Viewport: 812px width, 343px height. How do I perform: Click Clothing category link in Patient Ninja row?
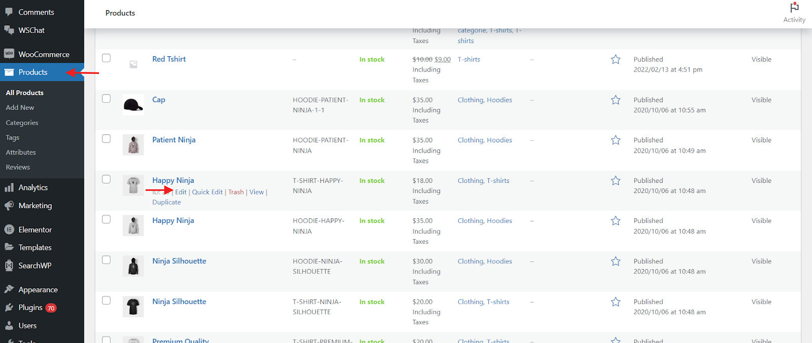pyautogui.click(x=470, y=140)
